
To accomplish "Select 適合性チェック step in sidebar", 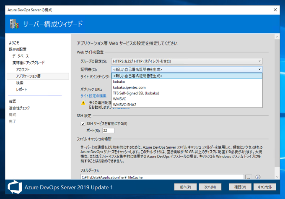I will coord(19,108).
